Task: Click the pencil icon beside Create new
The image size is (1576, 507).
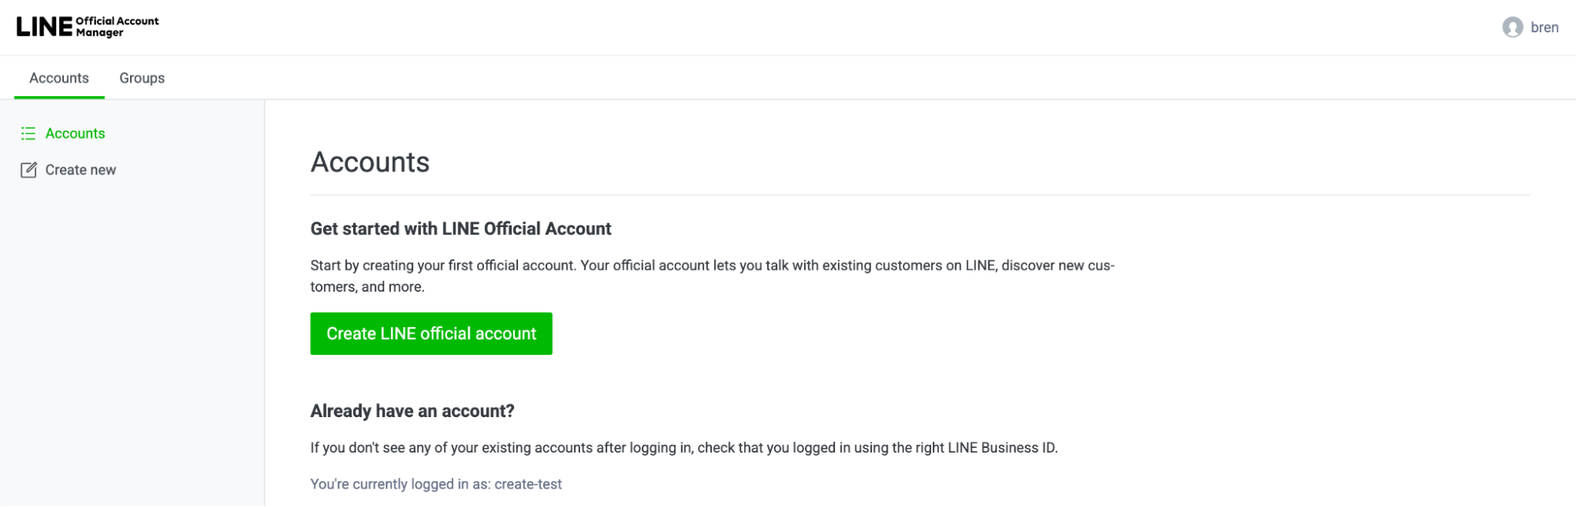Action: point(28,170)
